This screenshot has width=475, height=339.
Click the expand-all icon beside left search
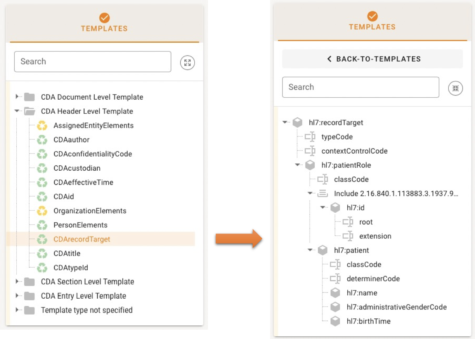(x=187, y=62)
